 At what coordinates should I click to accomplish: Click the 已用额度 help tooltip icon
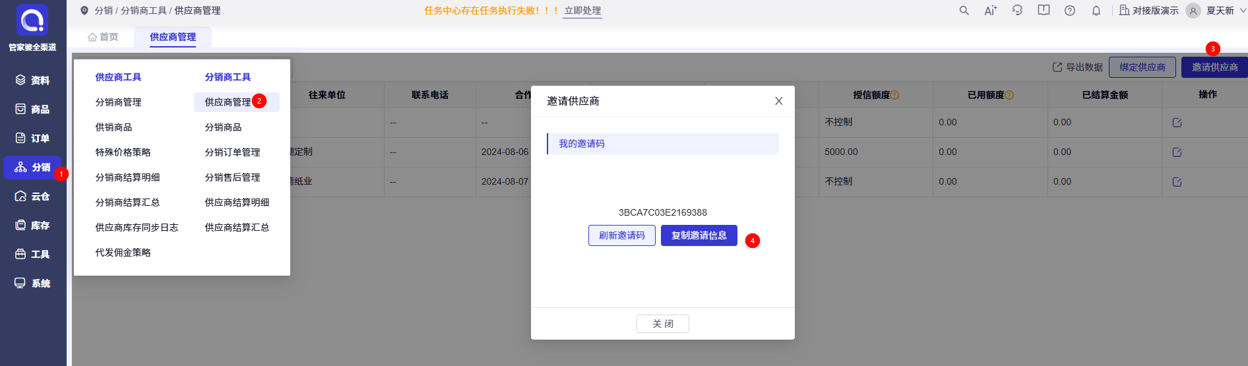1009,95
